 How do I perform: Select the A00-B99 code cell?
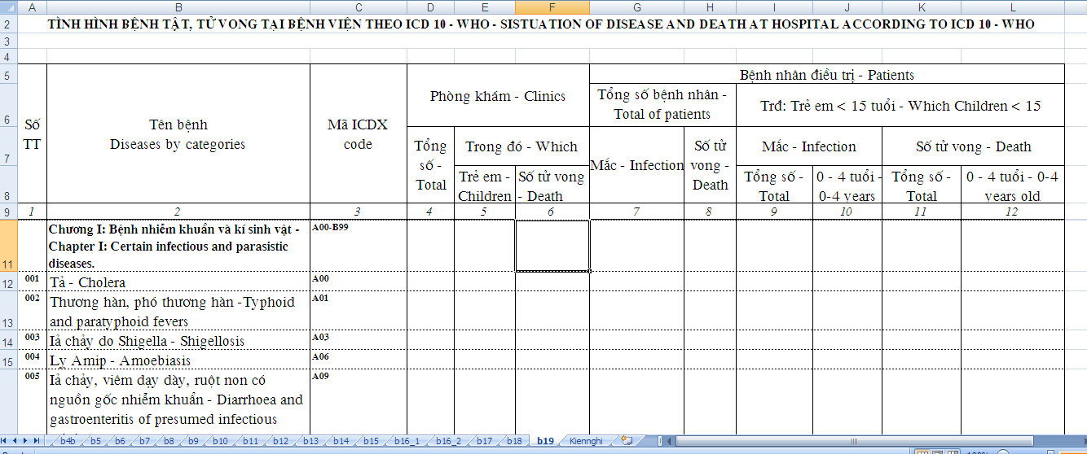[x=358, y=245]
